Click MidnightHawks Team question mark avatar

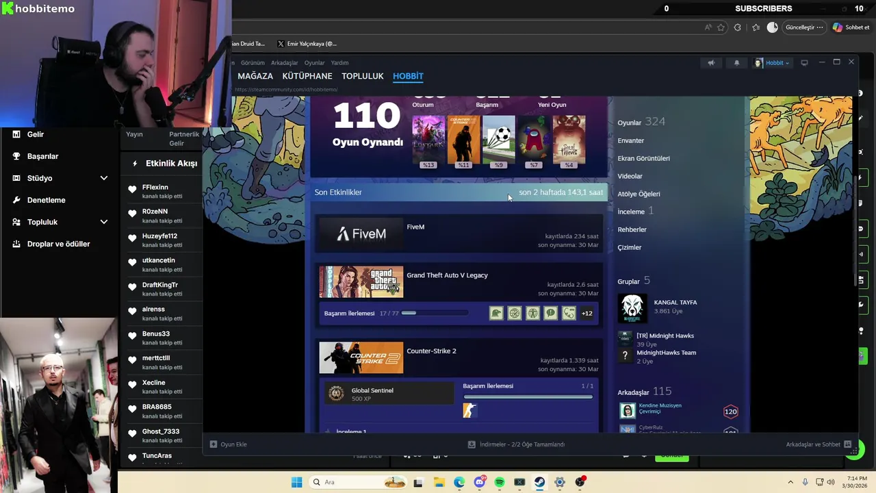click(x=625, y=355)
